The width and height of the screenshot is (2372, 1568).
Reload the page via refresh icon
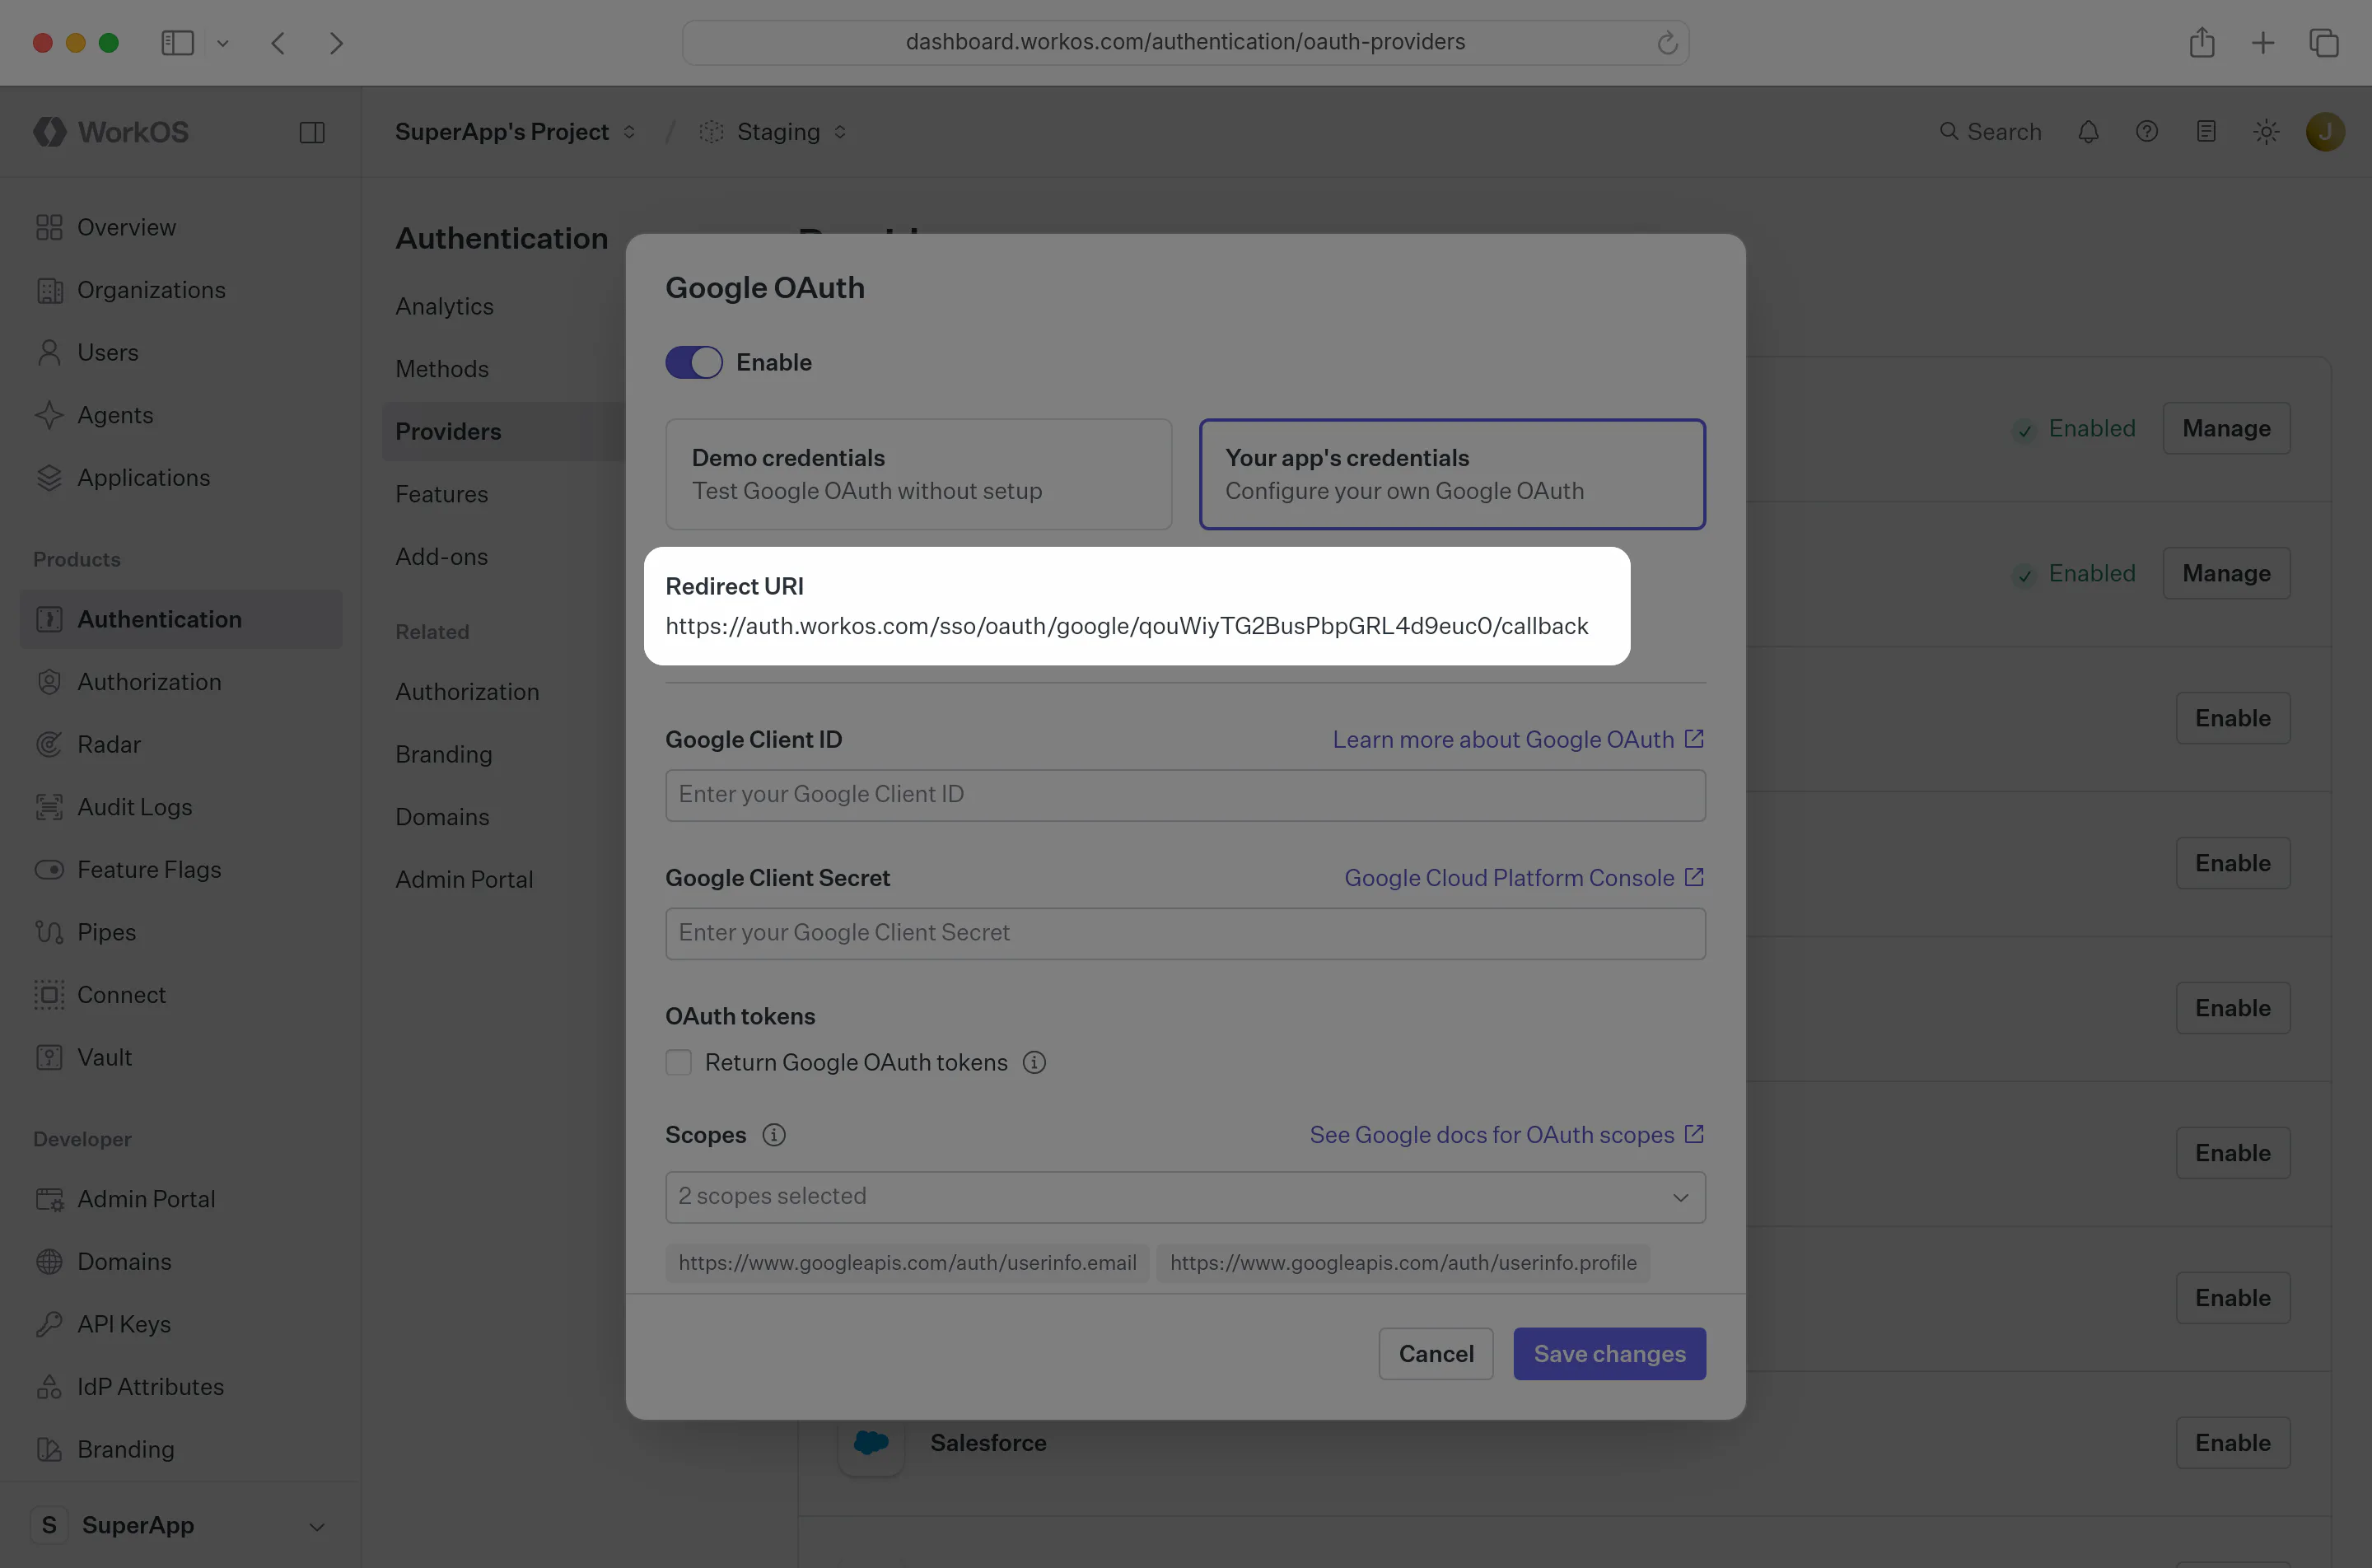[x=1667, y=43]
